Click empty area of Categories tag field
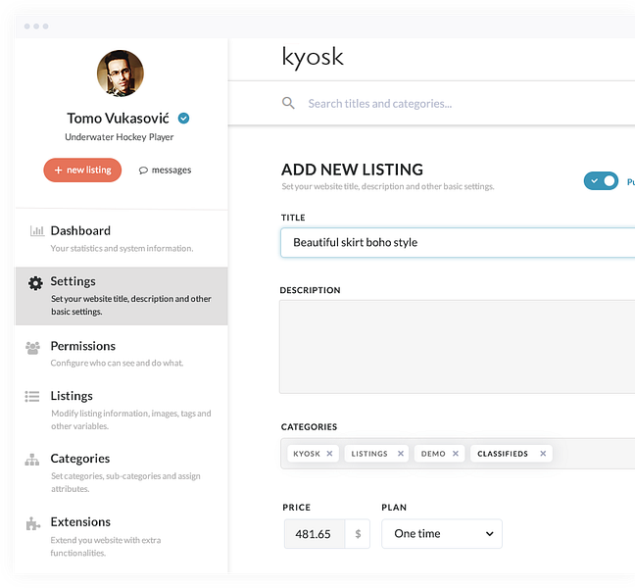This screenshot has width=635, height=588. tap(593, 454)
